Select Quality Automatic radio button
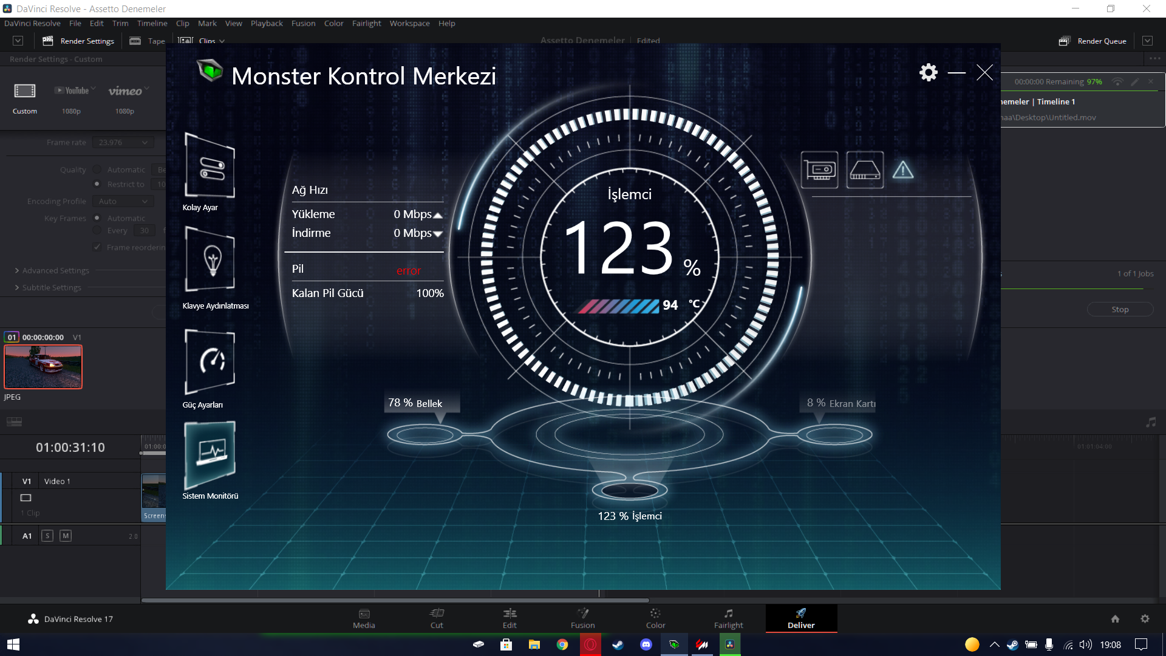The height and width of the screenshot is (656, 1166). click(97, 169)
